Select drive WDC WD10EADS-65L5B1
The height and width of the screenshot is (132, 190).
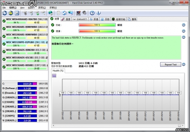tap(25, 59)
